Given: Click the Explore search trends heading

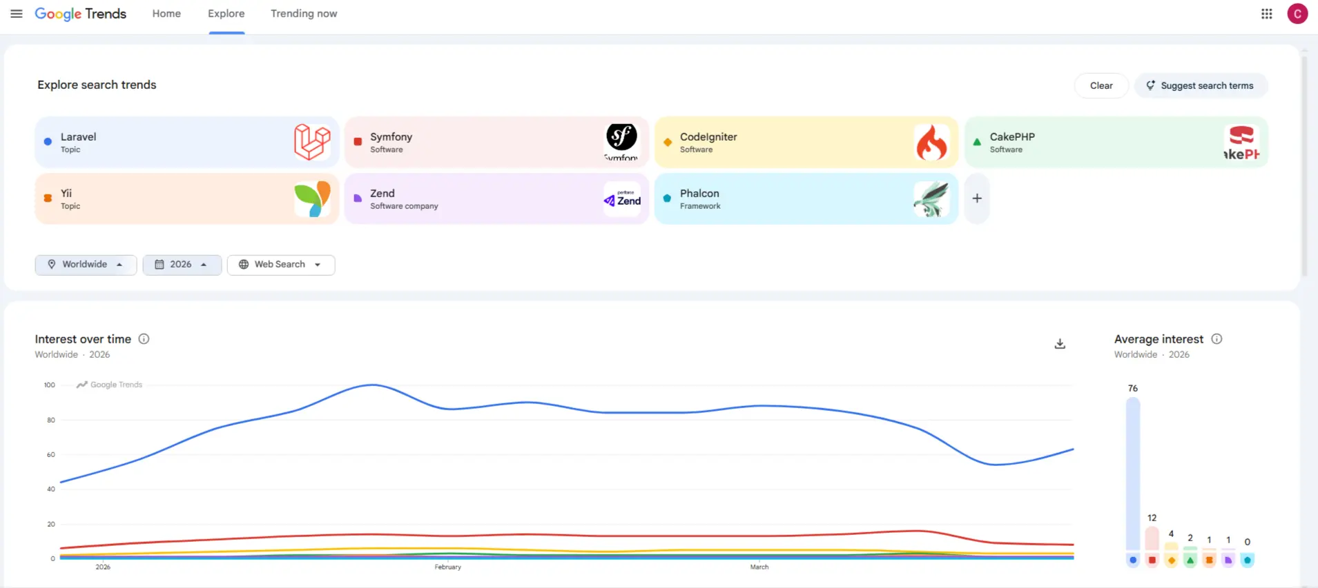Looking at the screenshot, I should (x=97, y=85).
